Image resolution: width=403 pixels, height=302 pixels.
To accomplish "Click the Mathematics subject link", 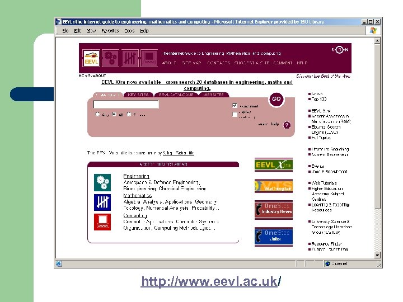I will pyautogui.click(x=138, y=196).
